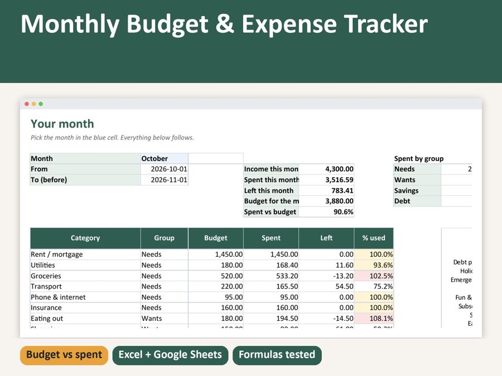This screenshot has width=502, height=376.
Task: Click the red close window dot
Action: point(27,104)
